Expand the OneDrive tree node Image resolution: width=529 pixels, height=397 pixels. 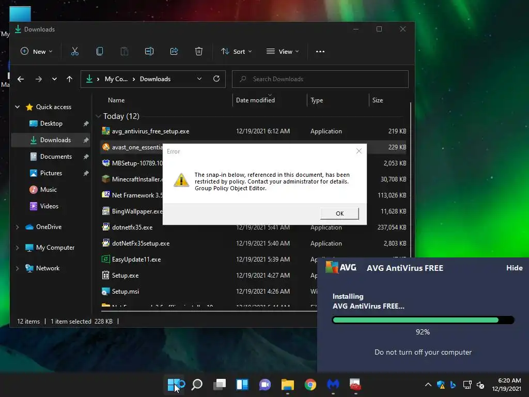point(17,227)
